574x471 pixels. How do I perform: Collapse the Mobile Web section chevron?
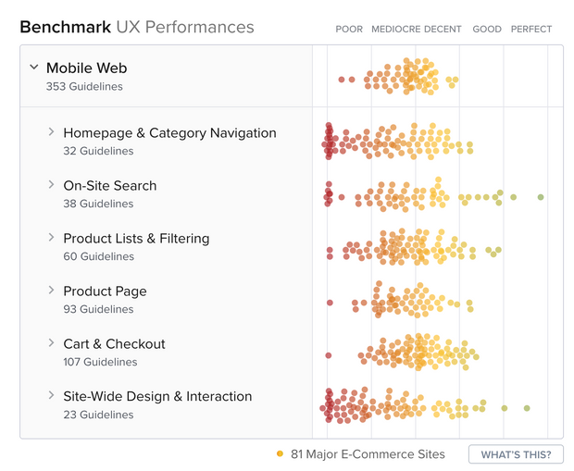(34, 68)
